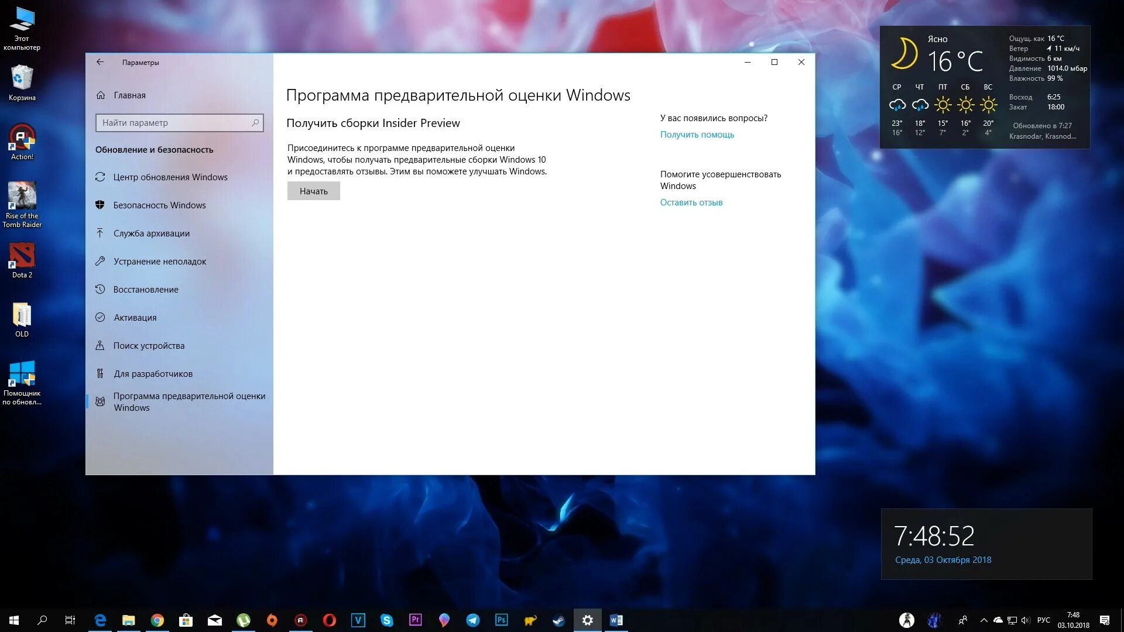Open Telegram from the taskbar

(472, 620)
